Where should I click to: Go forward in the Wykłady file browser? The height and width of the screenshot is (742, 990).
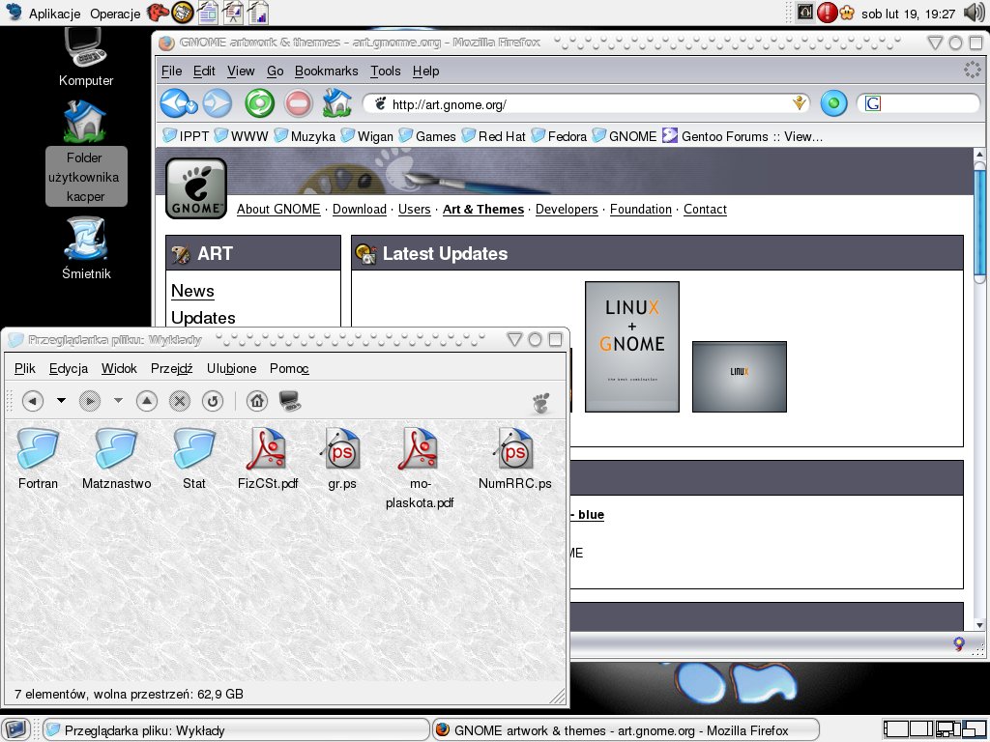[90, 401]
